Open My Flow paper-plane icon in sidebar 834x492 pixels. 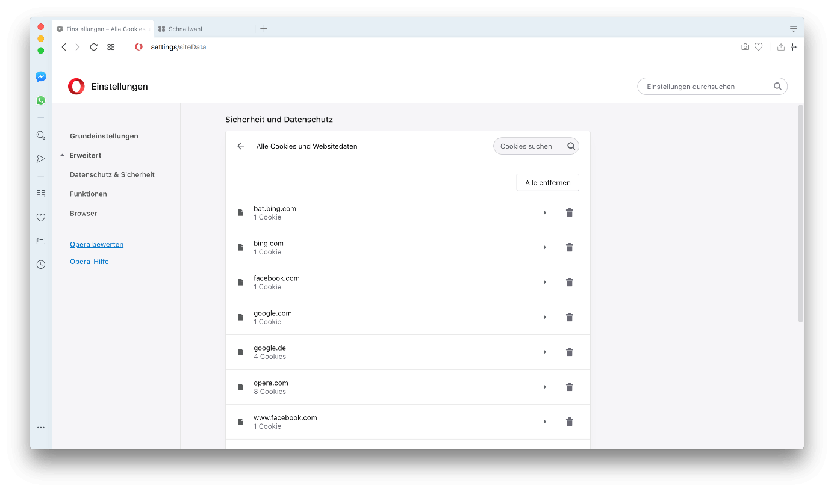pos(41,159)
